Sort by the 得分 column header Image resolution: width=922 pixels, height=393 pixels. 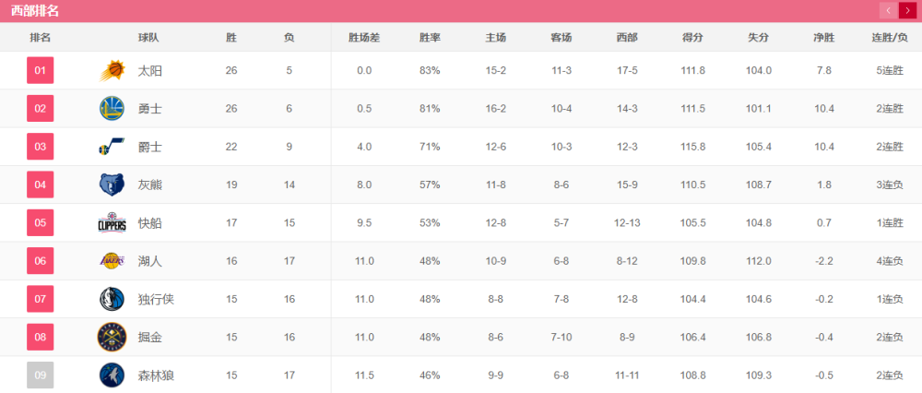pos(693,38)
